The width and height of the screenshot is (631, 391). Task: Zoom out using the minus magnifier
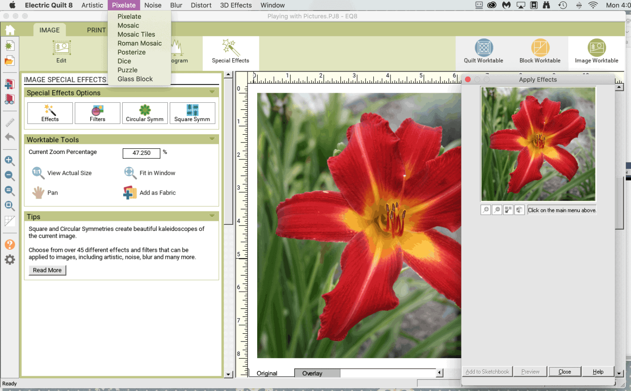[x=10, y=176]
